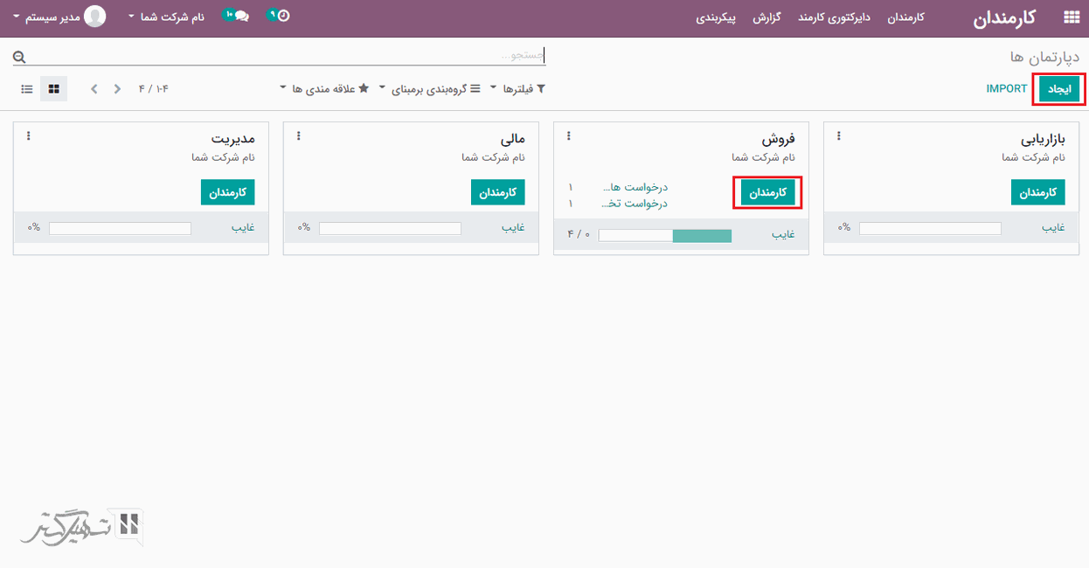This screenshot has height=568, width=1089.
Task: Open the three-dot menu on the بازاریابی card
Action: [839, 136]
